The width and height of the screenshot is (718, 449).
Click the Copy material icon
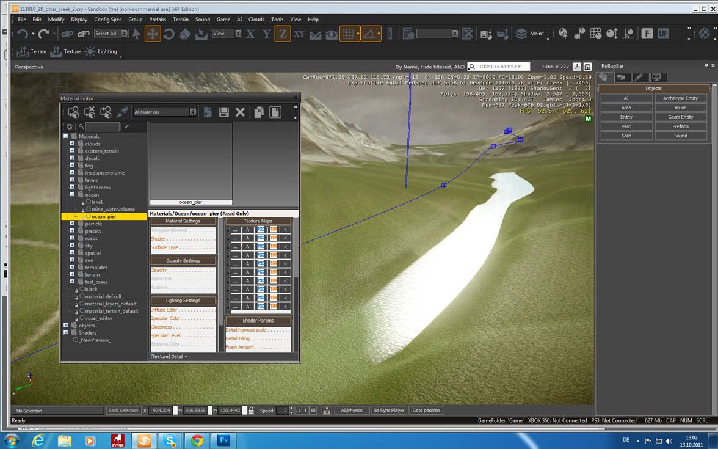tap(259, 112)
